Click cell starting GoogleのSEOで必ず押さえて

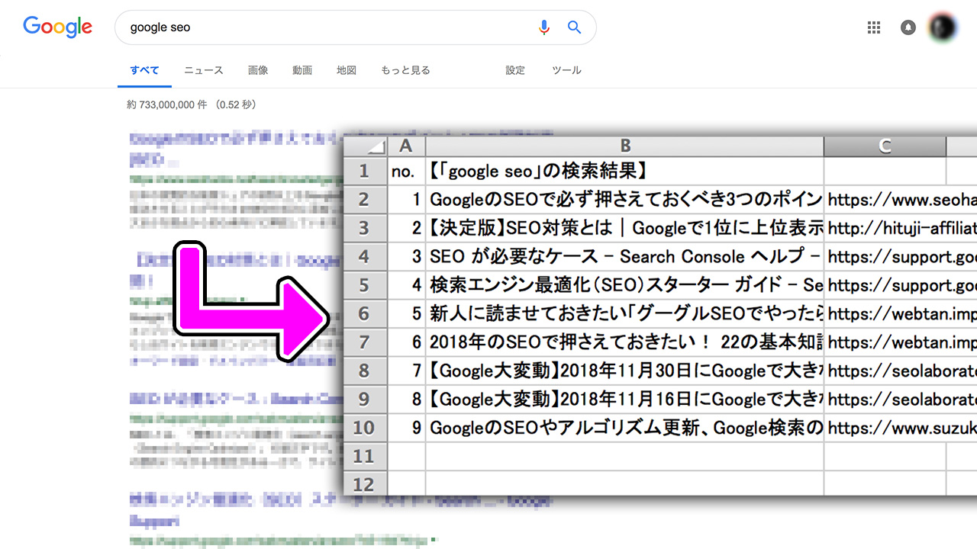click(625, 200)
